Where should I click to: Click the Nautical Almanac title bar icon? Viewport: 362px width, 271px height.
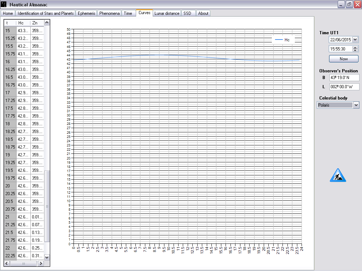[4, 4]
